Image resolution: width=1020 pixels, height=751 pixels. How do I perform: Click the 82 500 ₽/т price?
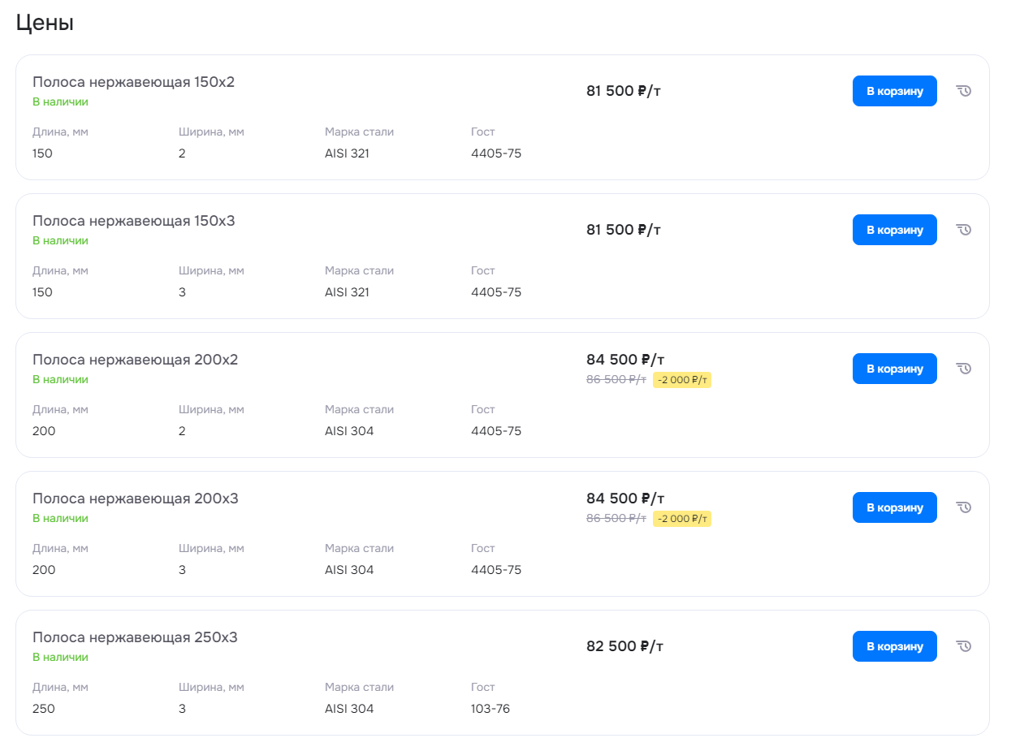[624, 646]
